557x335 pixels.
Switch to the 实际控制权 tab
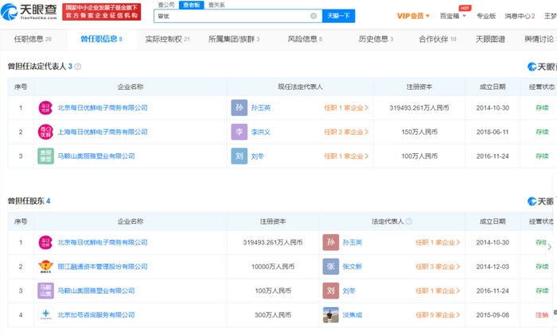pyautogui.click(x=168, y=39)
